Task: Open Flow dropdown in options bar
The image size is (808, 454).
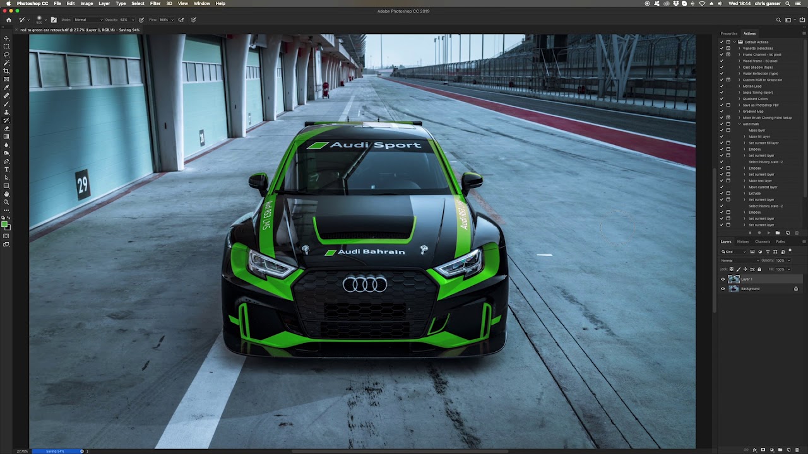Action: (x=172, y=20)
